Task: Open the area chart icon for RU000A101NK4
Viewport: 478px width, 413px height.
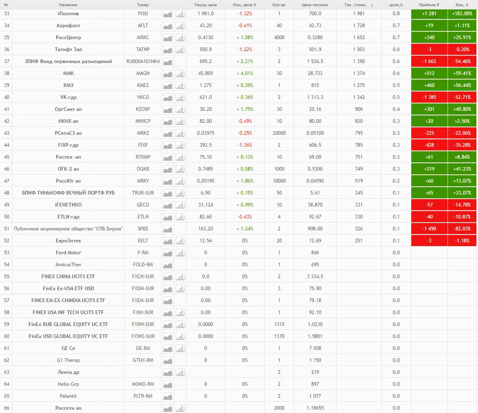Action: (x=168, y=61)
